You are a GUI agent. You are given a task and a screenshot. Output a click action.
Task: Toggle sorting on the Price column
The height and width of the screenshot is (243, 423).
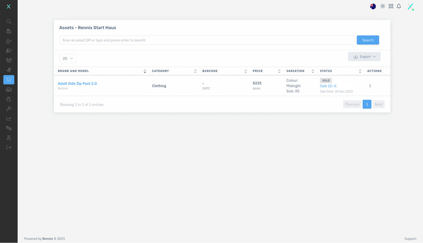[x=279, y=71]
